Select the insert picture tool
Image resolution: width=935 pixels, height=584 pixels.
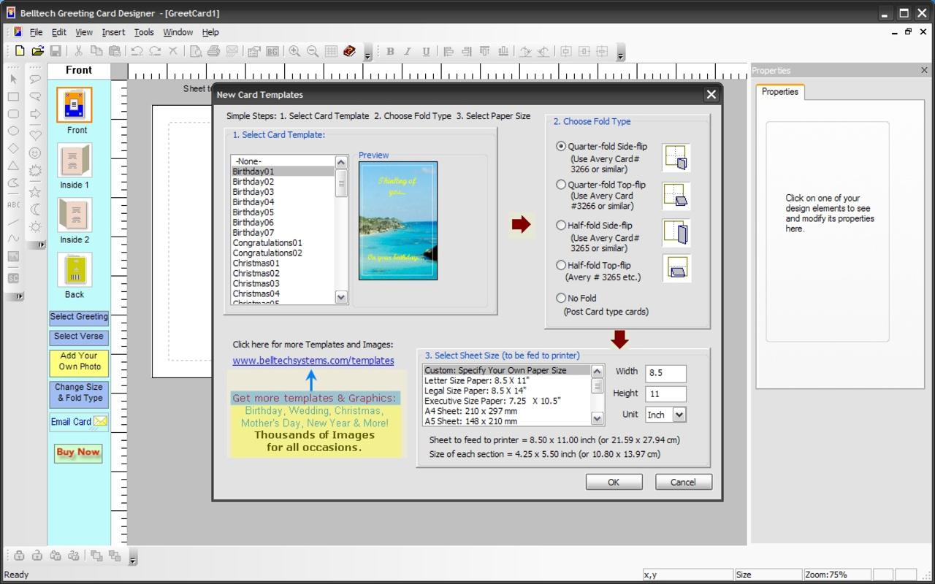point(13,257)
